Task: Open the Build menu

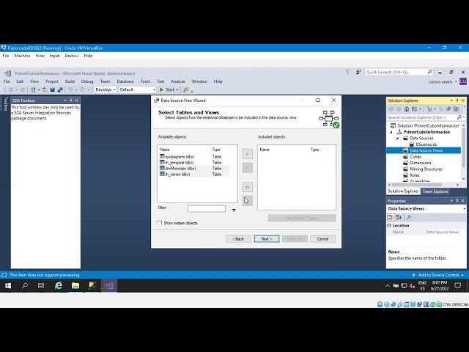Action: (70, 81)
